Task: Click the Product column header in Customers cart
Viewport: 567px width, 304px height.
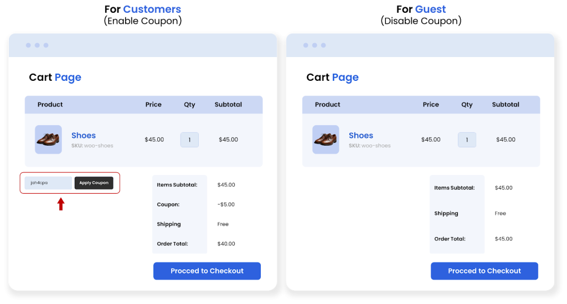Action: [x=50, y=105]
